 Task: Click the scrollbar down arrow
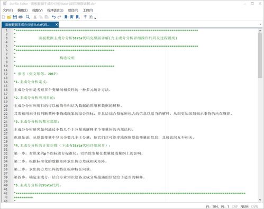[260, 200]
